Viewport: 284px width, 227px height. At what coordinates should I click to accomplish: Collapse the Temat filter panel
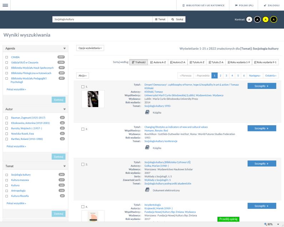[64, 166]
